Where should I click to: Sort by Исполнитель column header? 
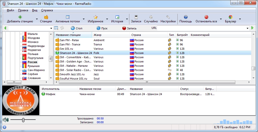point(59,89)
